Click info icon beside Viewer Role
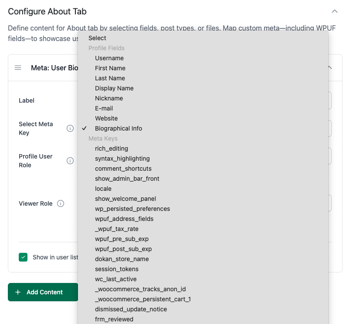Screen dimensions: 353x324 click(61, 203)
